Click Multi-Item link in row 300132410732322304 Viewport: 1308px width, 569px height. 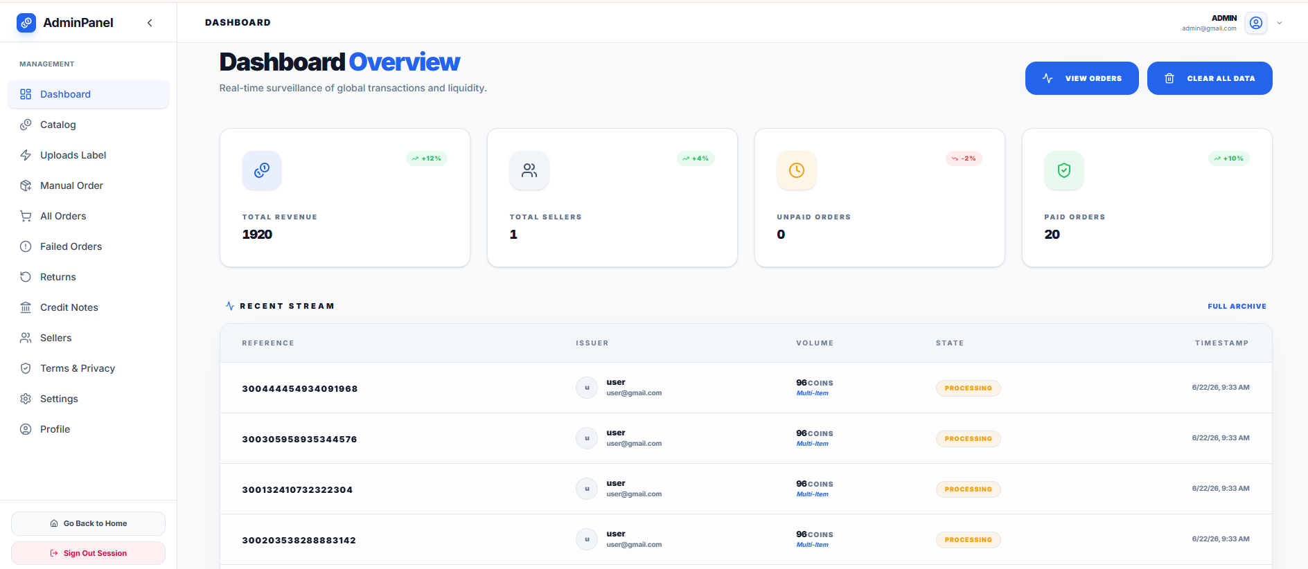(x=812, y=494)
